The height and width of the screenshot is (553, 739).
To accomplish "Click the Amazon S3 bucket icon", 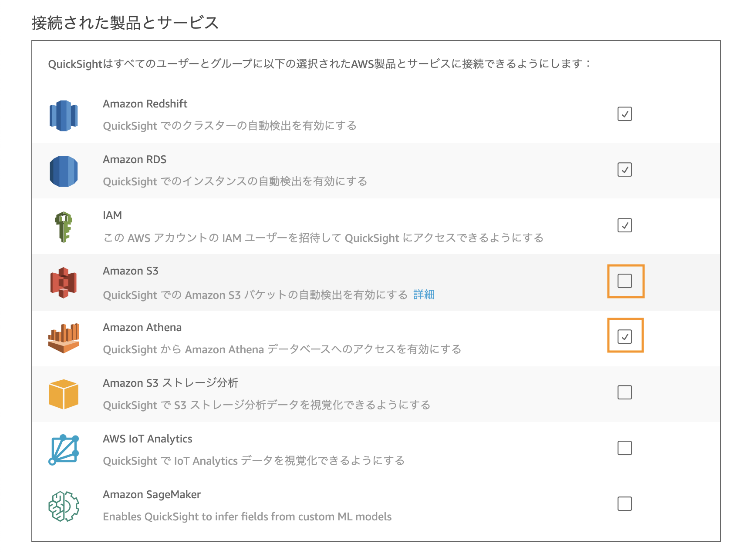I will (64, 282).
